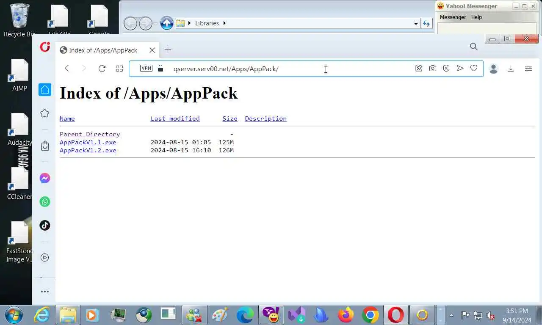Refresh the Explorer Libraries window

(426, 23)
